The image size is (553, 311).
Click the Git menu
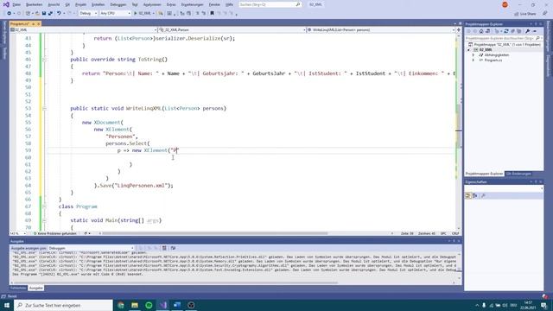point(67,4)
